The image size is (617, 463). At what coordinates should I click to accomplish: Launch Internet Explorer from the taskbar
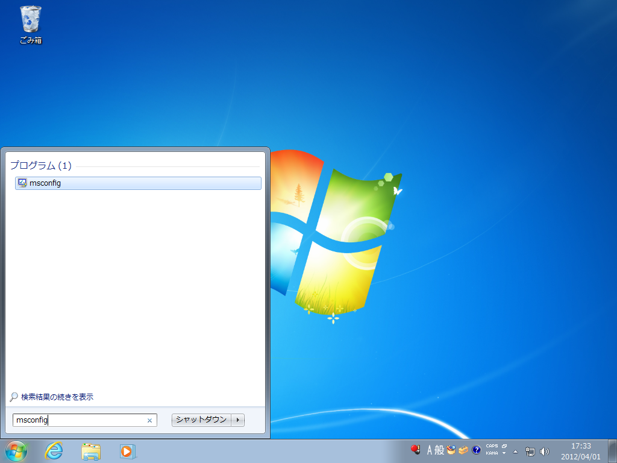pos(54,451)
